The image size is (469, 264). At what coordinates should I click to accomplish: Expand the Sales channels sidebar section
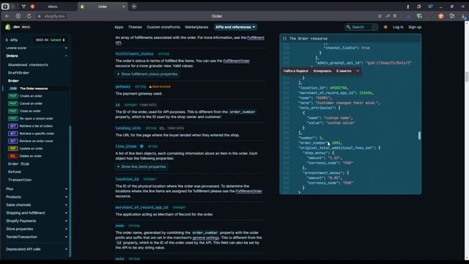point(66,205)
